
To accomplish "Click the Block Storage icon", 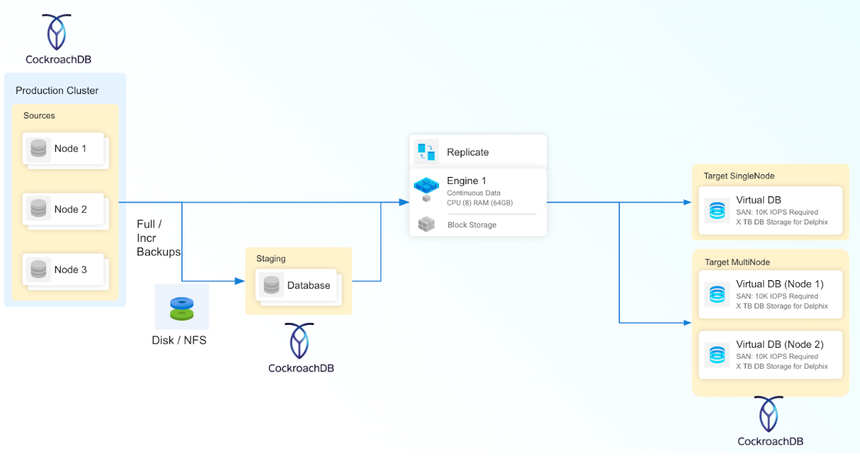I will coord(426,224).
